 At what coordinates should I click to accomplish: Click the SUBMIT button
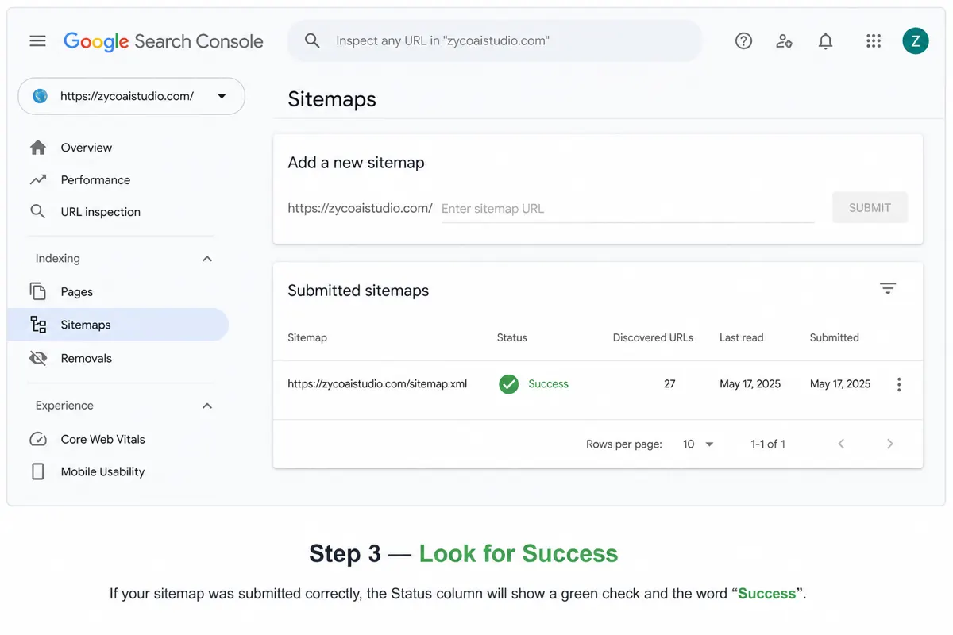(x=870, y=208)
